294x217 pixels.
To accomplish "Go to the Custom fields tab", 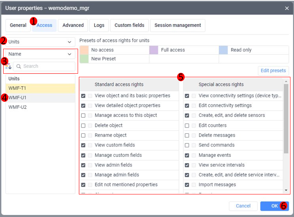I will click(130, 25).
